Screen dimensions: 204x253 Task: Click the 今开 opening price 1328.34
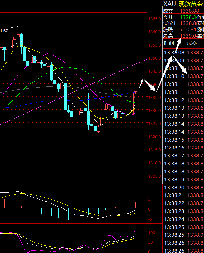tap(189, 17)
